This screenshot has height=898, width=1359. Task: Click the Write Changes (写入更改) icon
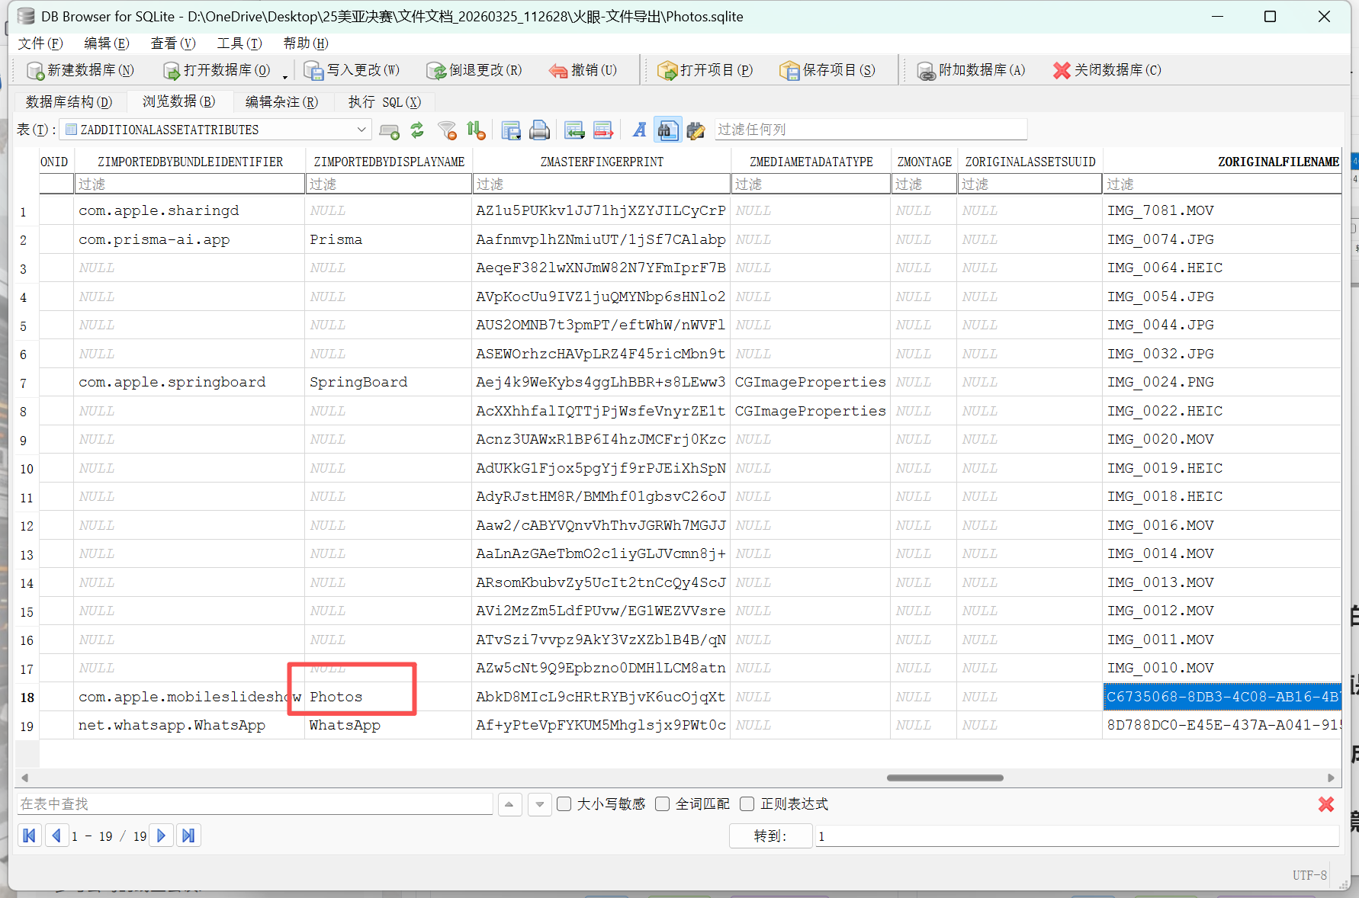313,71
